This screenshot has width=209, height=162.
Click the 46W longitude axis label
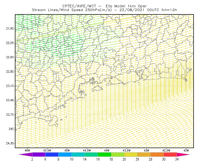[x=27, y=150]
